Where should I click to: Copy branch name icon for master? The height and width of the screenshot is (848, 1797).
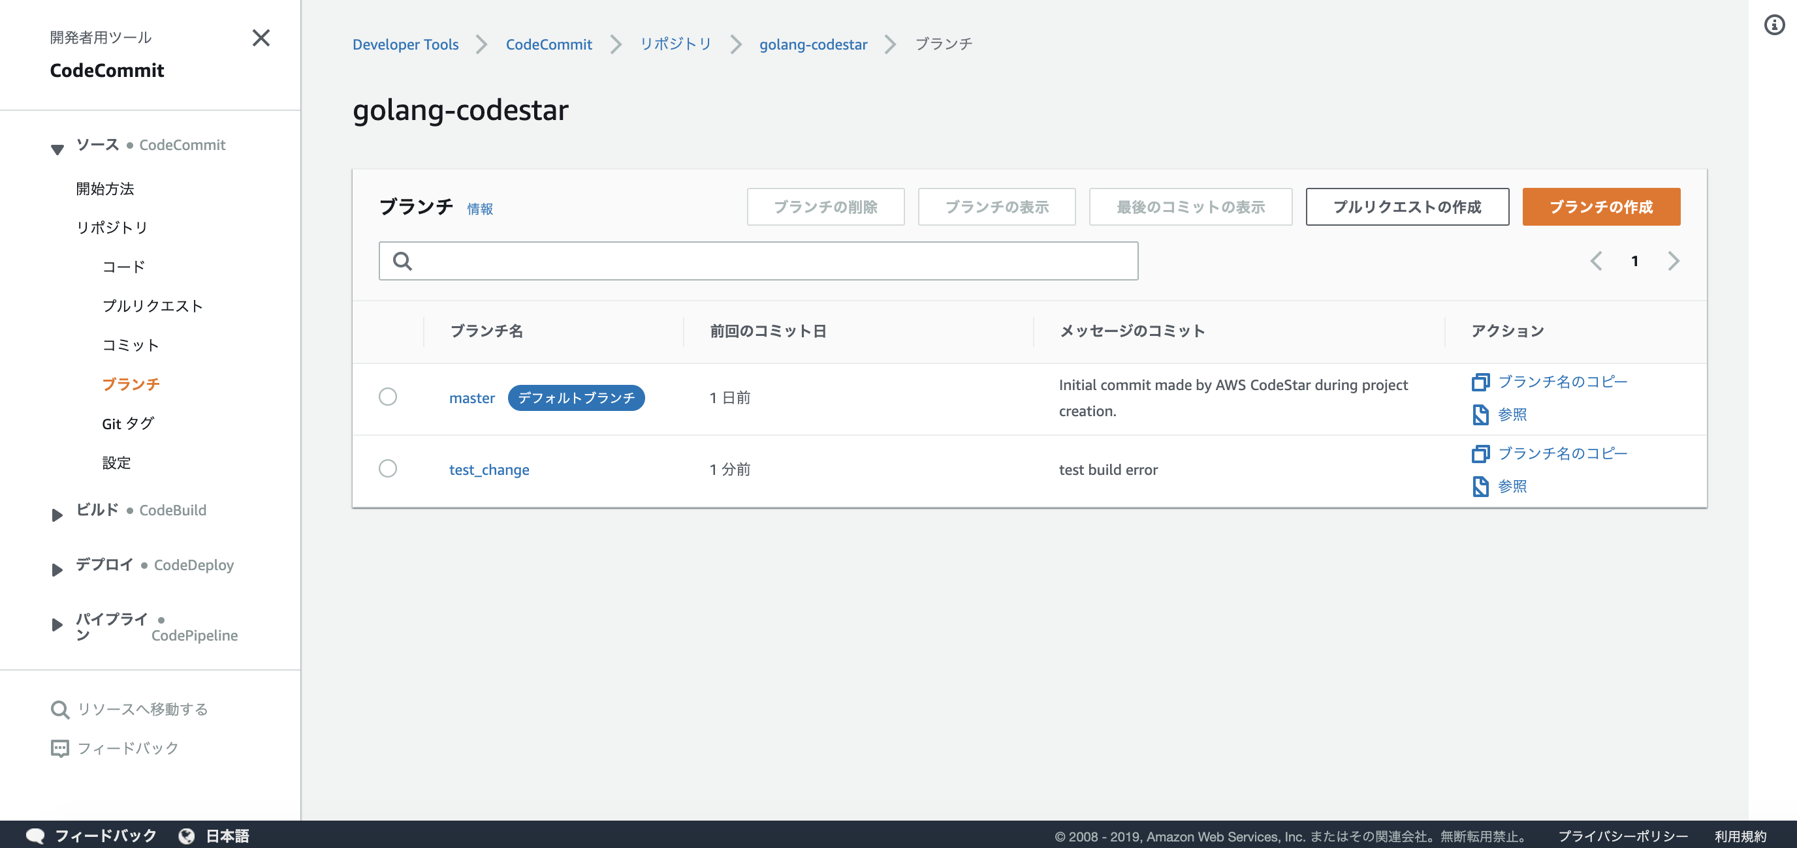click(x=1480, y=382)
